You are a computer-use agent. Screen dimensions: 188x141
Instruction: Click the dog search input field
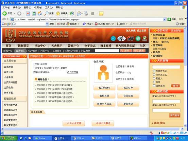[166, 67]
